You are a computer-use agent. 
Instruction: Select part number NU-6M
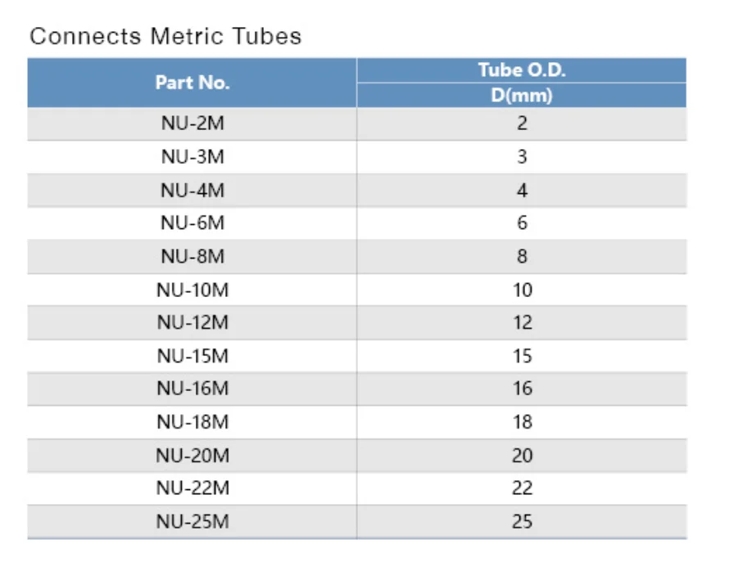(x=193, y=223)
